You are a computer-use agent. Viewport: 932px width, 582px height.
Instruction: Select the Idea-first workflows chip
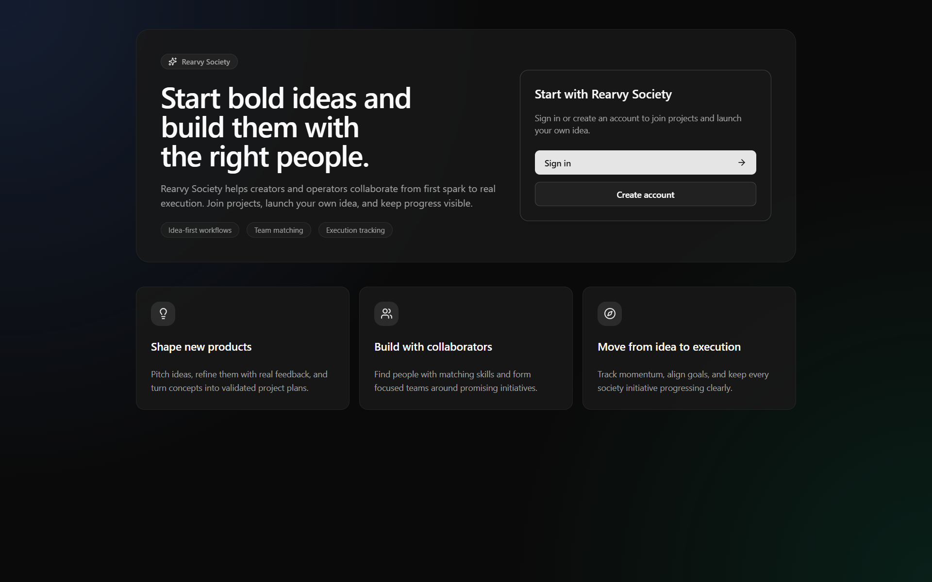tap(200, 230)
